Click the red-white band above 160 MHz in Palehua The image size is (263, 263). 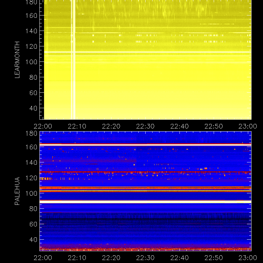(x=145, y=144)
